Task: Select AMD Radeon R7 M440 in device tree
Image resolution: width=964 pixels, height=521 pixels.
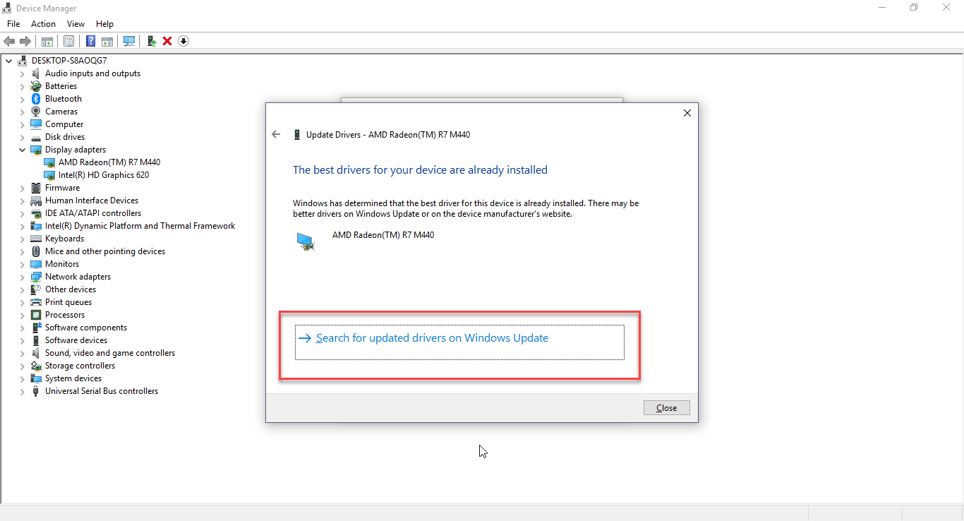Action: [109, 162]
